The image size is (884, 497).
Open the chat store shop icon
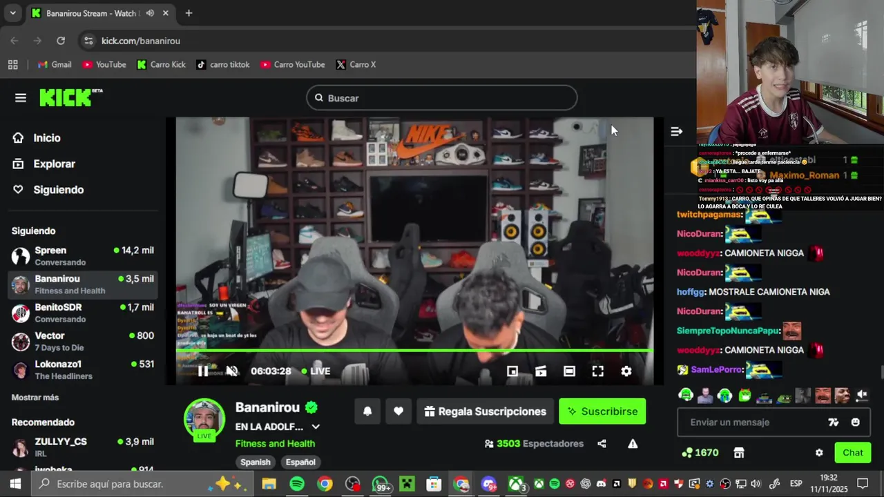pyautogui.click(x=739, y=453)
